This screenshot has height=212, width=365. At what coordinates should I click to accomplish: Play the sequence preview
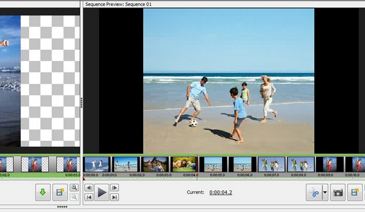[102, 192]
